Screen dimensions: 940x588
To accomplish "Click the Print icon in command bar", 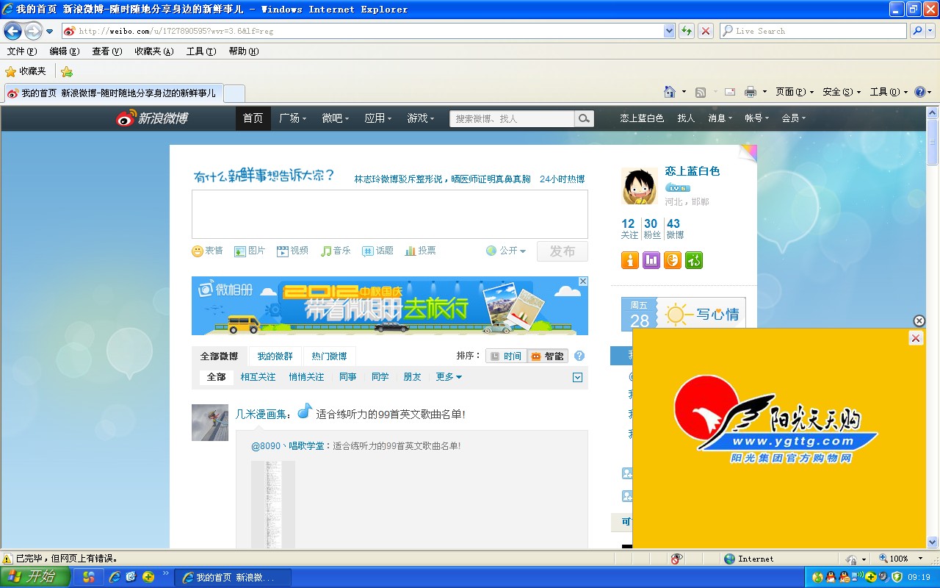I will pos(751,92).
